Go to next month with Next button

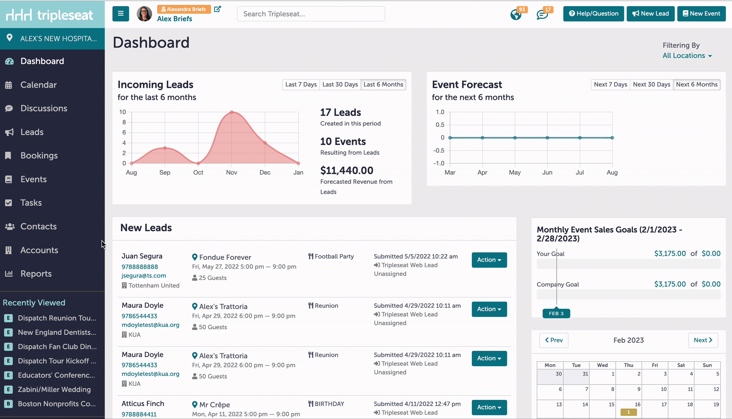point(703,340)
